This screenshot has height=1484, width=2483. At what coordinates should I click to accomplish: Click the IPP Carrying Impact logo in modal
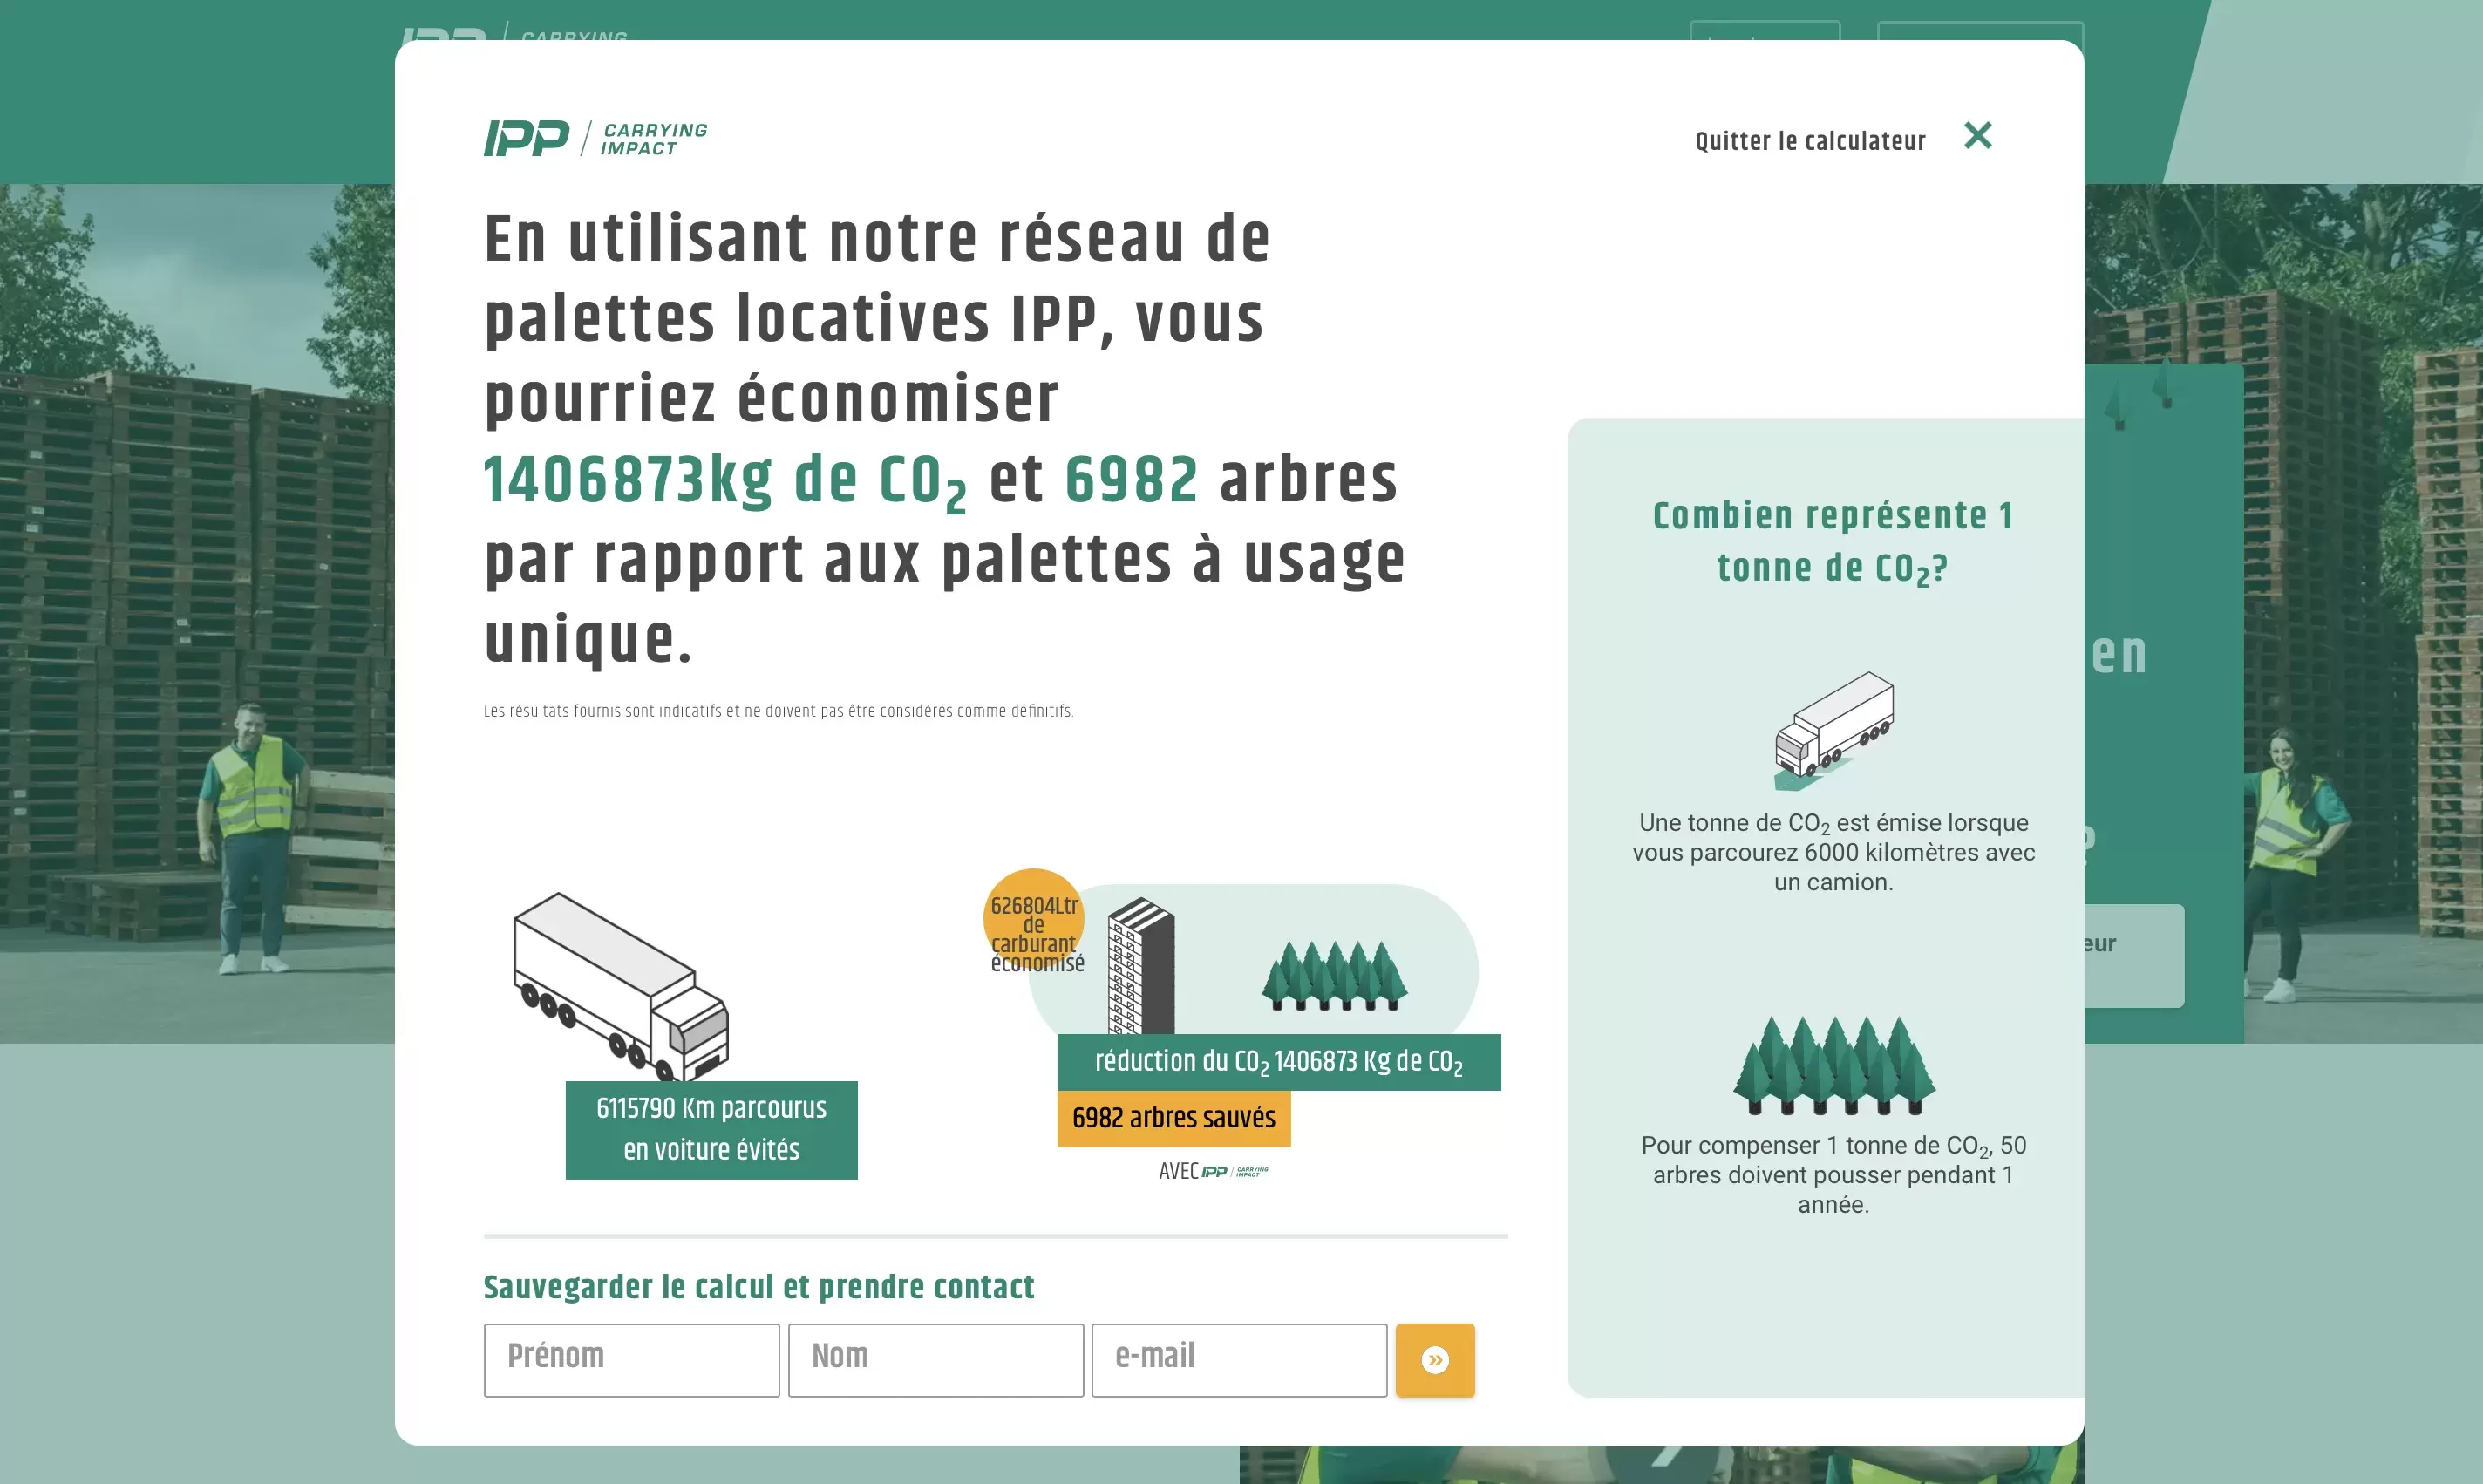tap(595, 138)
